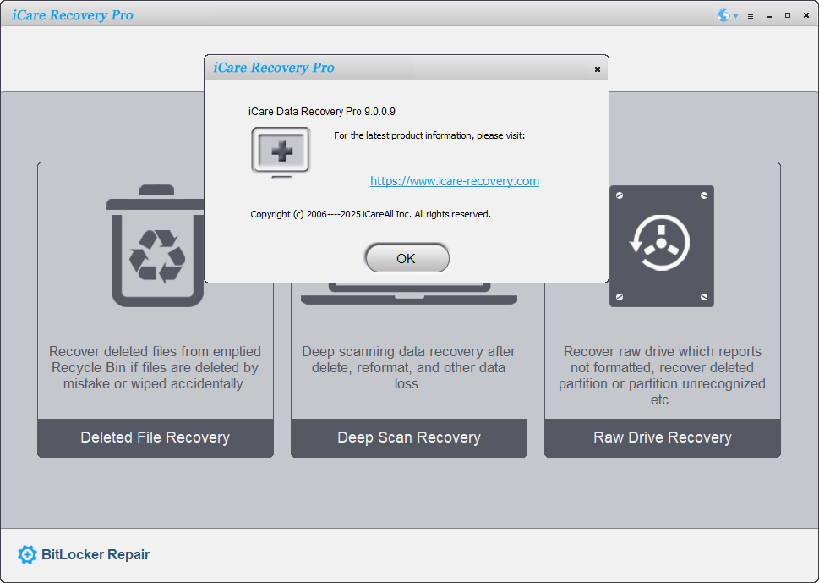Click the BitLocker Repair gear icon
Viewport: 819px width, 583px height.
click(x=27, y=554)
